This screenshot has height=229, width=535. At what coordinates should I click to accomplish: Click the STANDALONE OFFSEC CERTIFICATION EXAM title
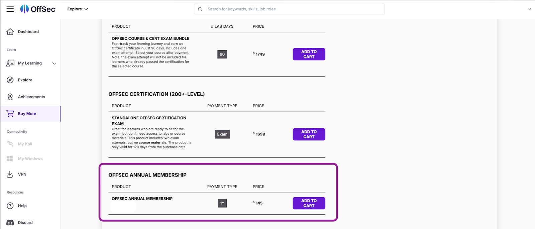tap(149, 121)
